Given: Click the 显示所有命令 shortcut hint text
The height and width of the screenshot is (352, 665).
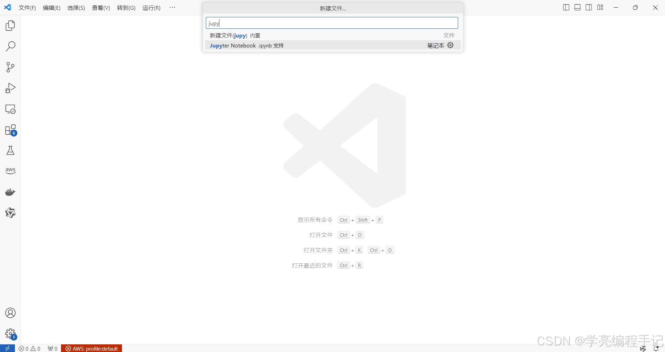Looking at the screenshot, I should click(x=315, y=220).
